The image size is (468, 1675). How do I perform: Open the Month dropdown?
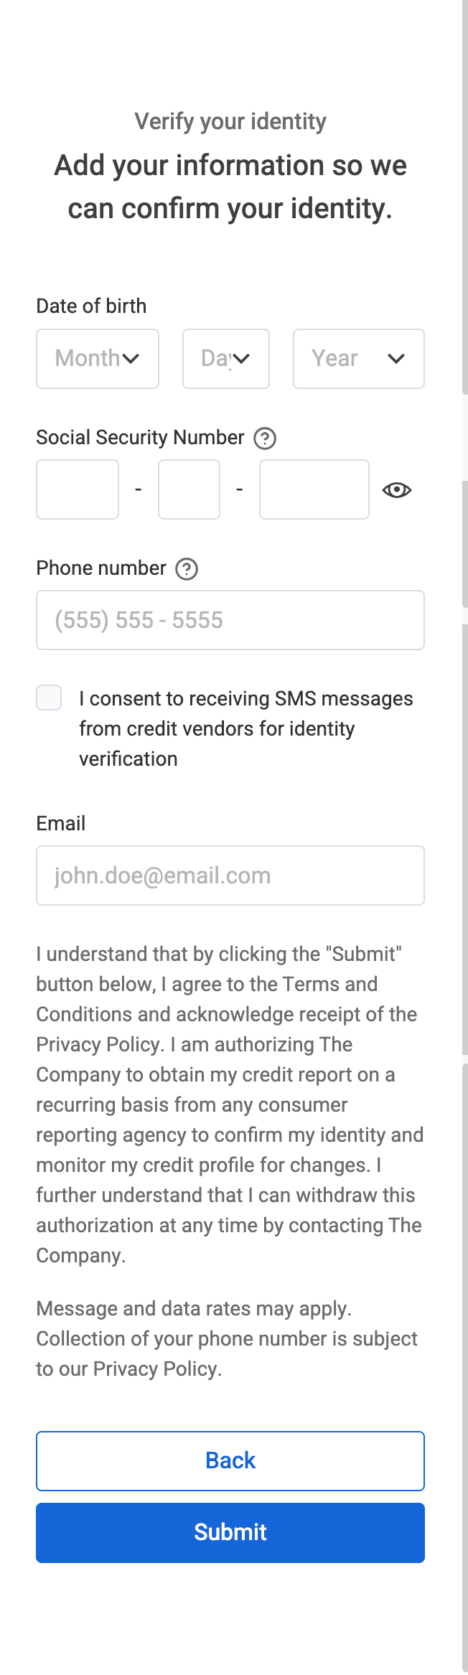click(98, 359)
